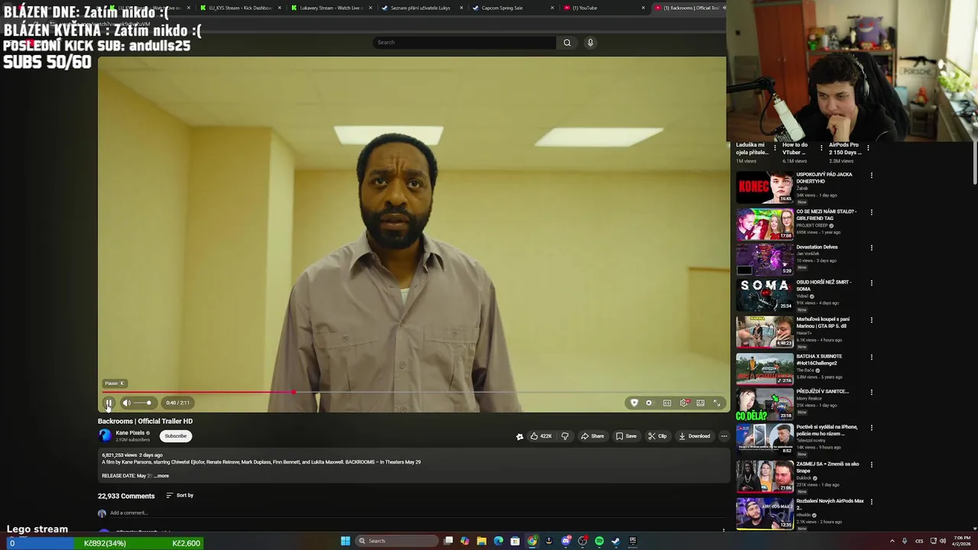Open the Kane Pixels channel name link
The width and height of the screenshot is (978, 550).
coord(130,432)
